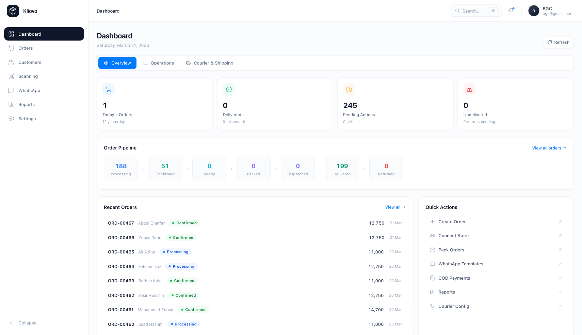This screenshot has width=582, height=335.
Task: Open the arrow next to Create Order
Action: 560,222
